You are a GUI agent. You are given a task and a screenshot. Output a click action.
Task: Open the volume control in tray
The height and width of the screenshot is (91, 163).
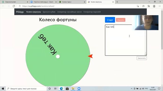tap(143, 89)
